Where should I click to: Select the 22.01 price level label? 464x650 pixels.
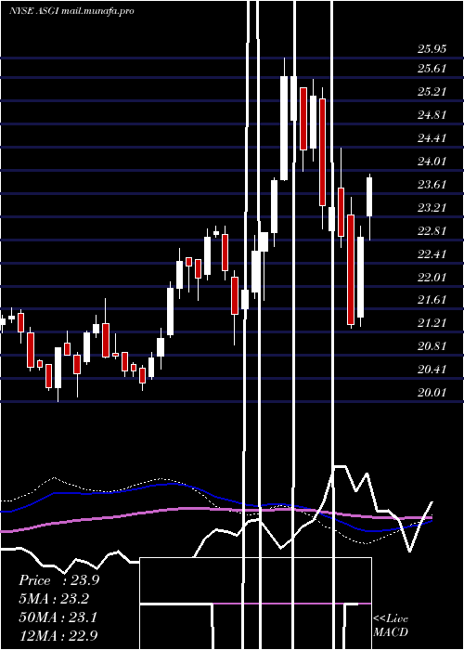432,278
